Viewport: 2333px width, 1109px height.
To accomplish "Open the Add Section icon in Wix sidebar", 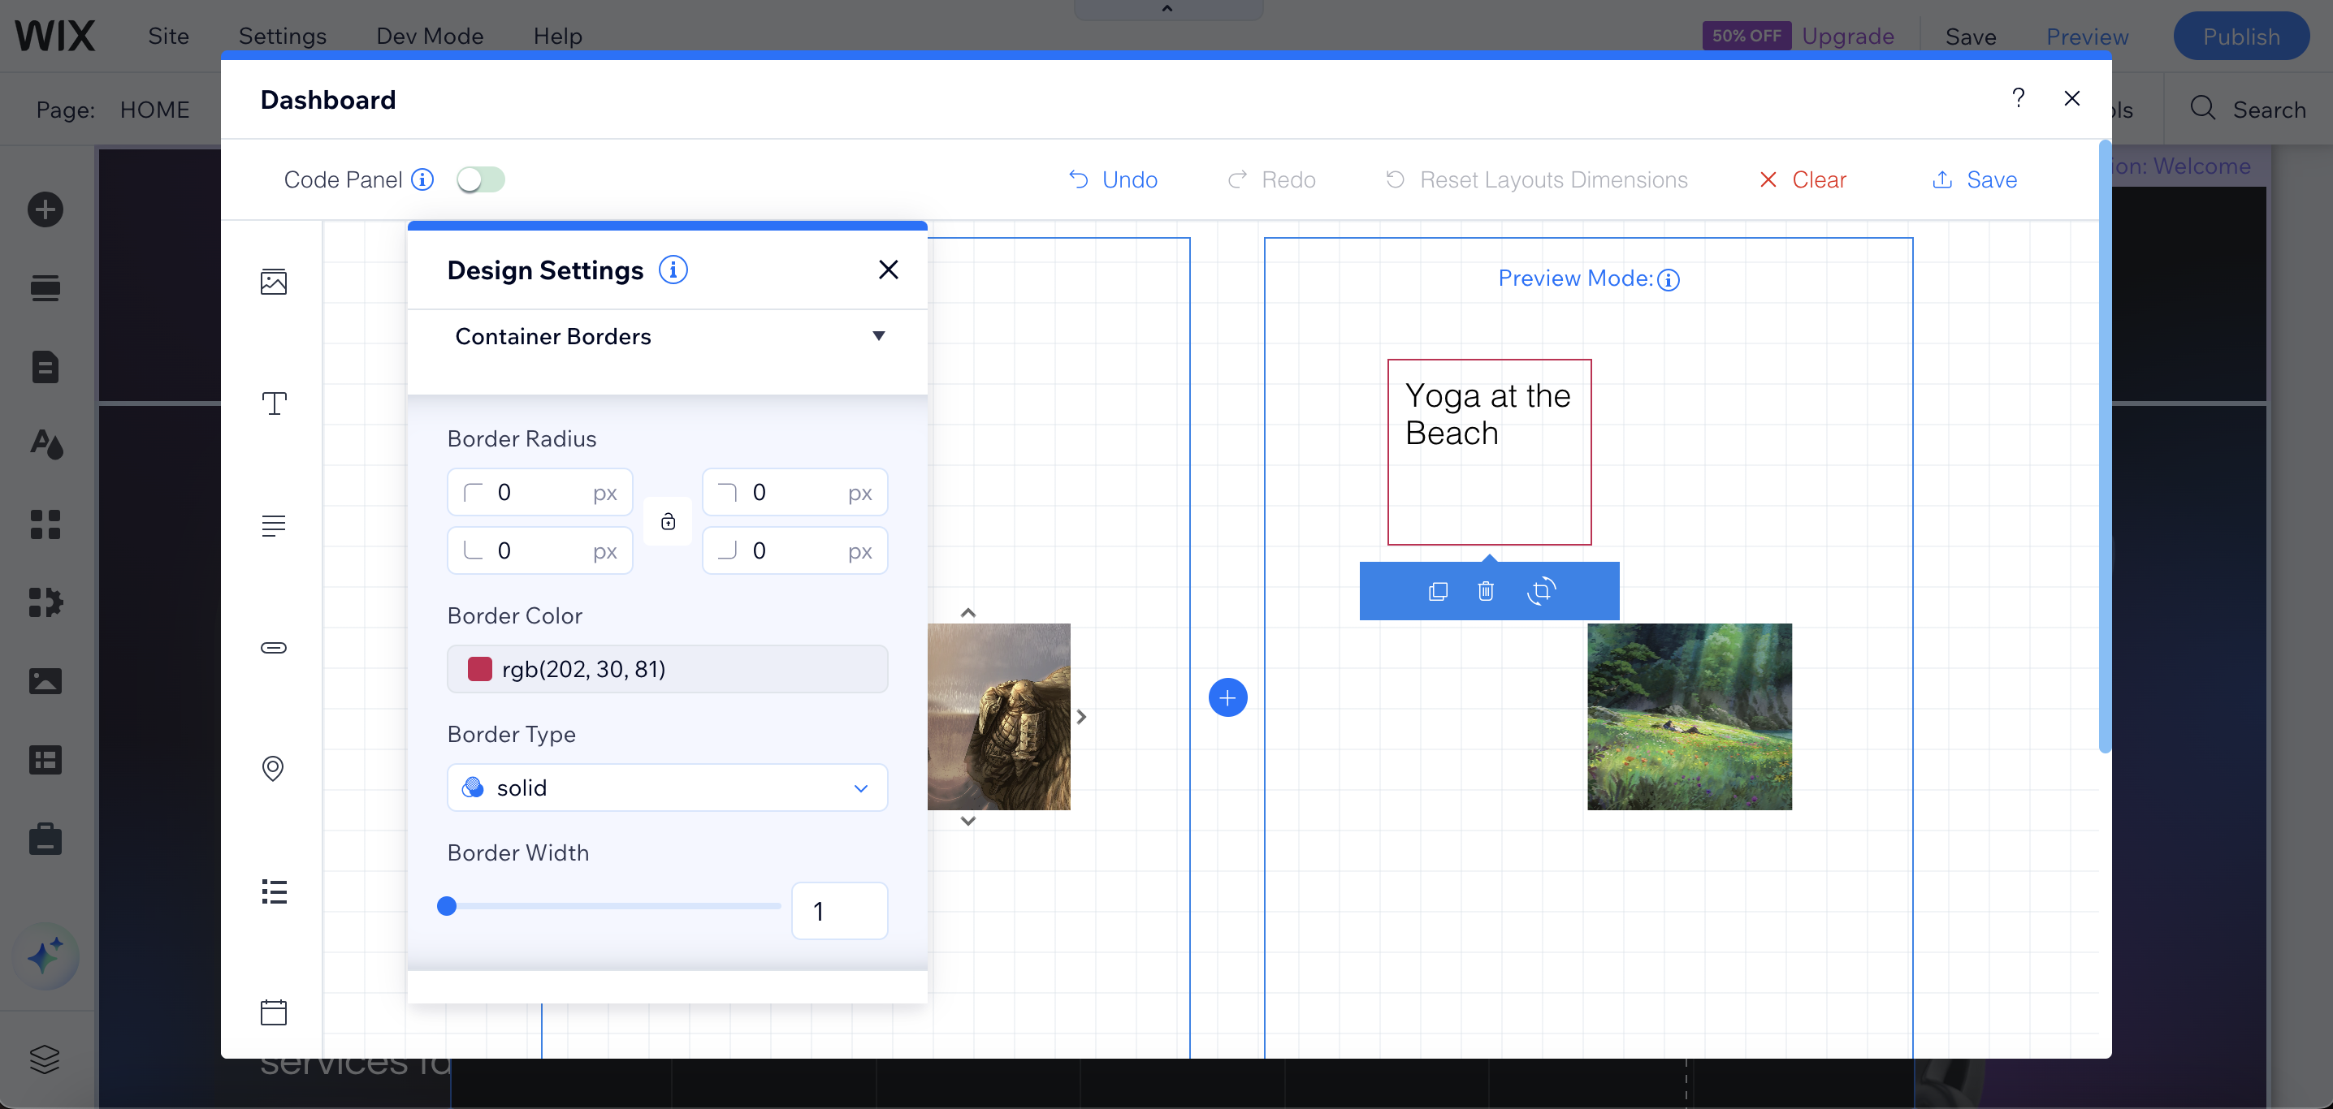I will 45,288.
